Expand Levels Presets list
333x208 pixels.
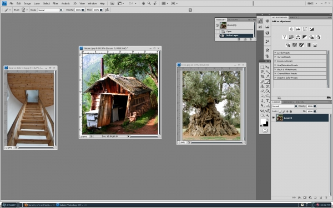275,53
